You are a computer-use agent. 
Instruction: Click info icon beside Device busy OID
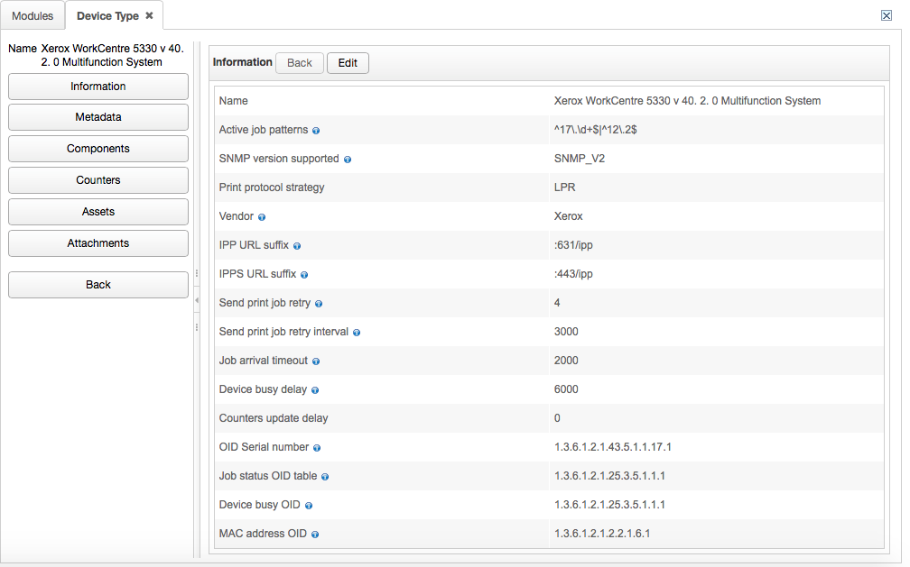coord(309,506)
